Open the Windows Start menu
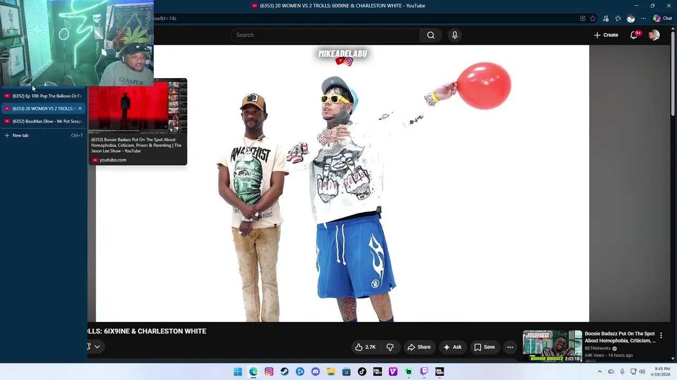 238,372
